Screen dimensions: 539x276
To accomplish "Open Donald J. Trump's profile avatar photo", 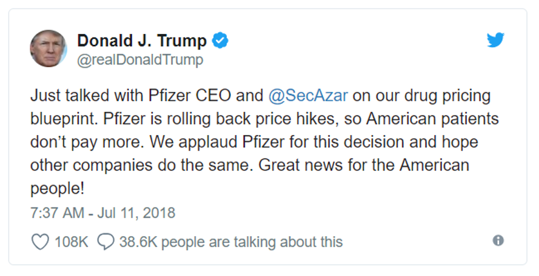I will (49, 48).
